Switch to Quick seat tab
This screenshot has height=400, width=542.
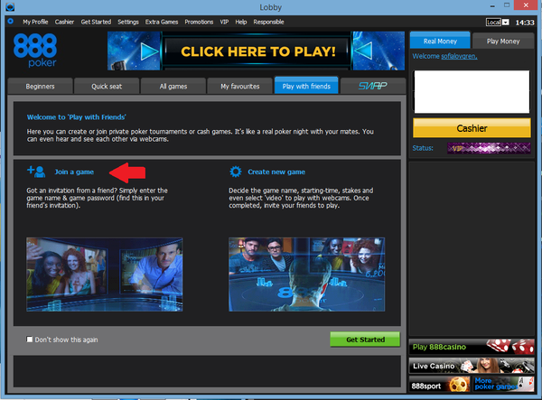coord(107,86)
